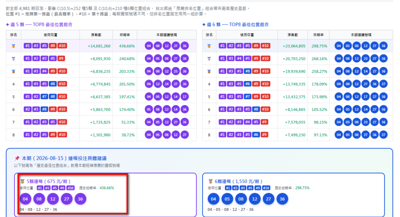Click the gold medal icon beside +23,064,805
Screen dimensions: 400x217
(x=209, y=46)
